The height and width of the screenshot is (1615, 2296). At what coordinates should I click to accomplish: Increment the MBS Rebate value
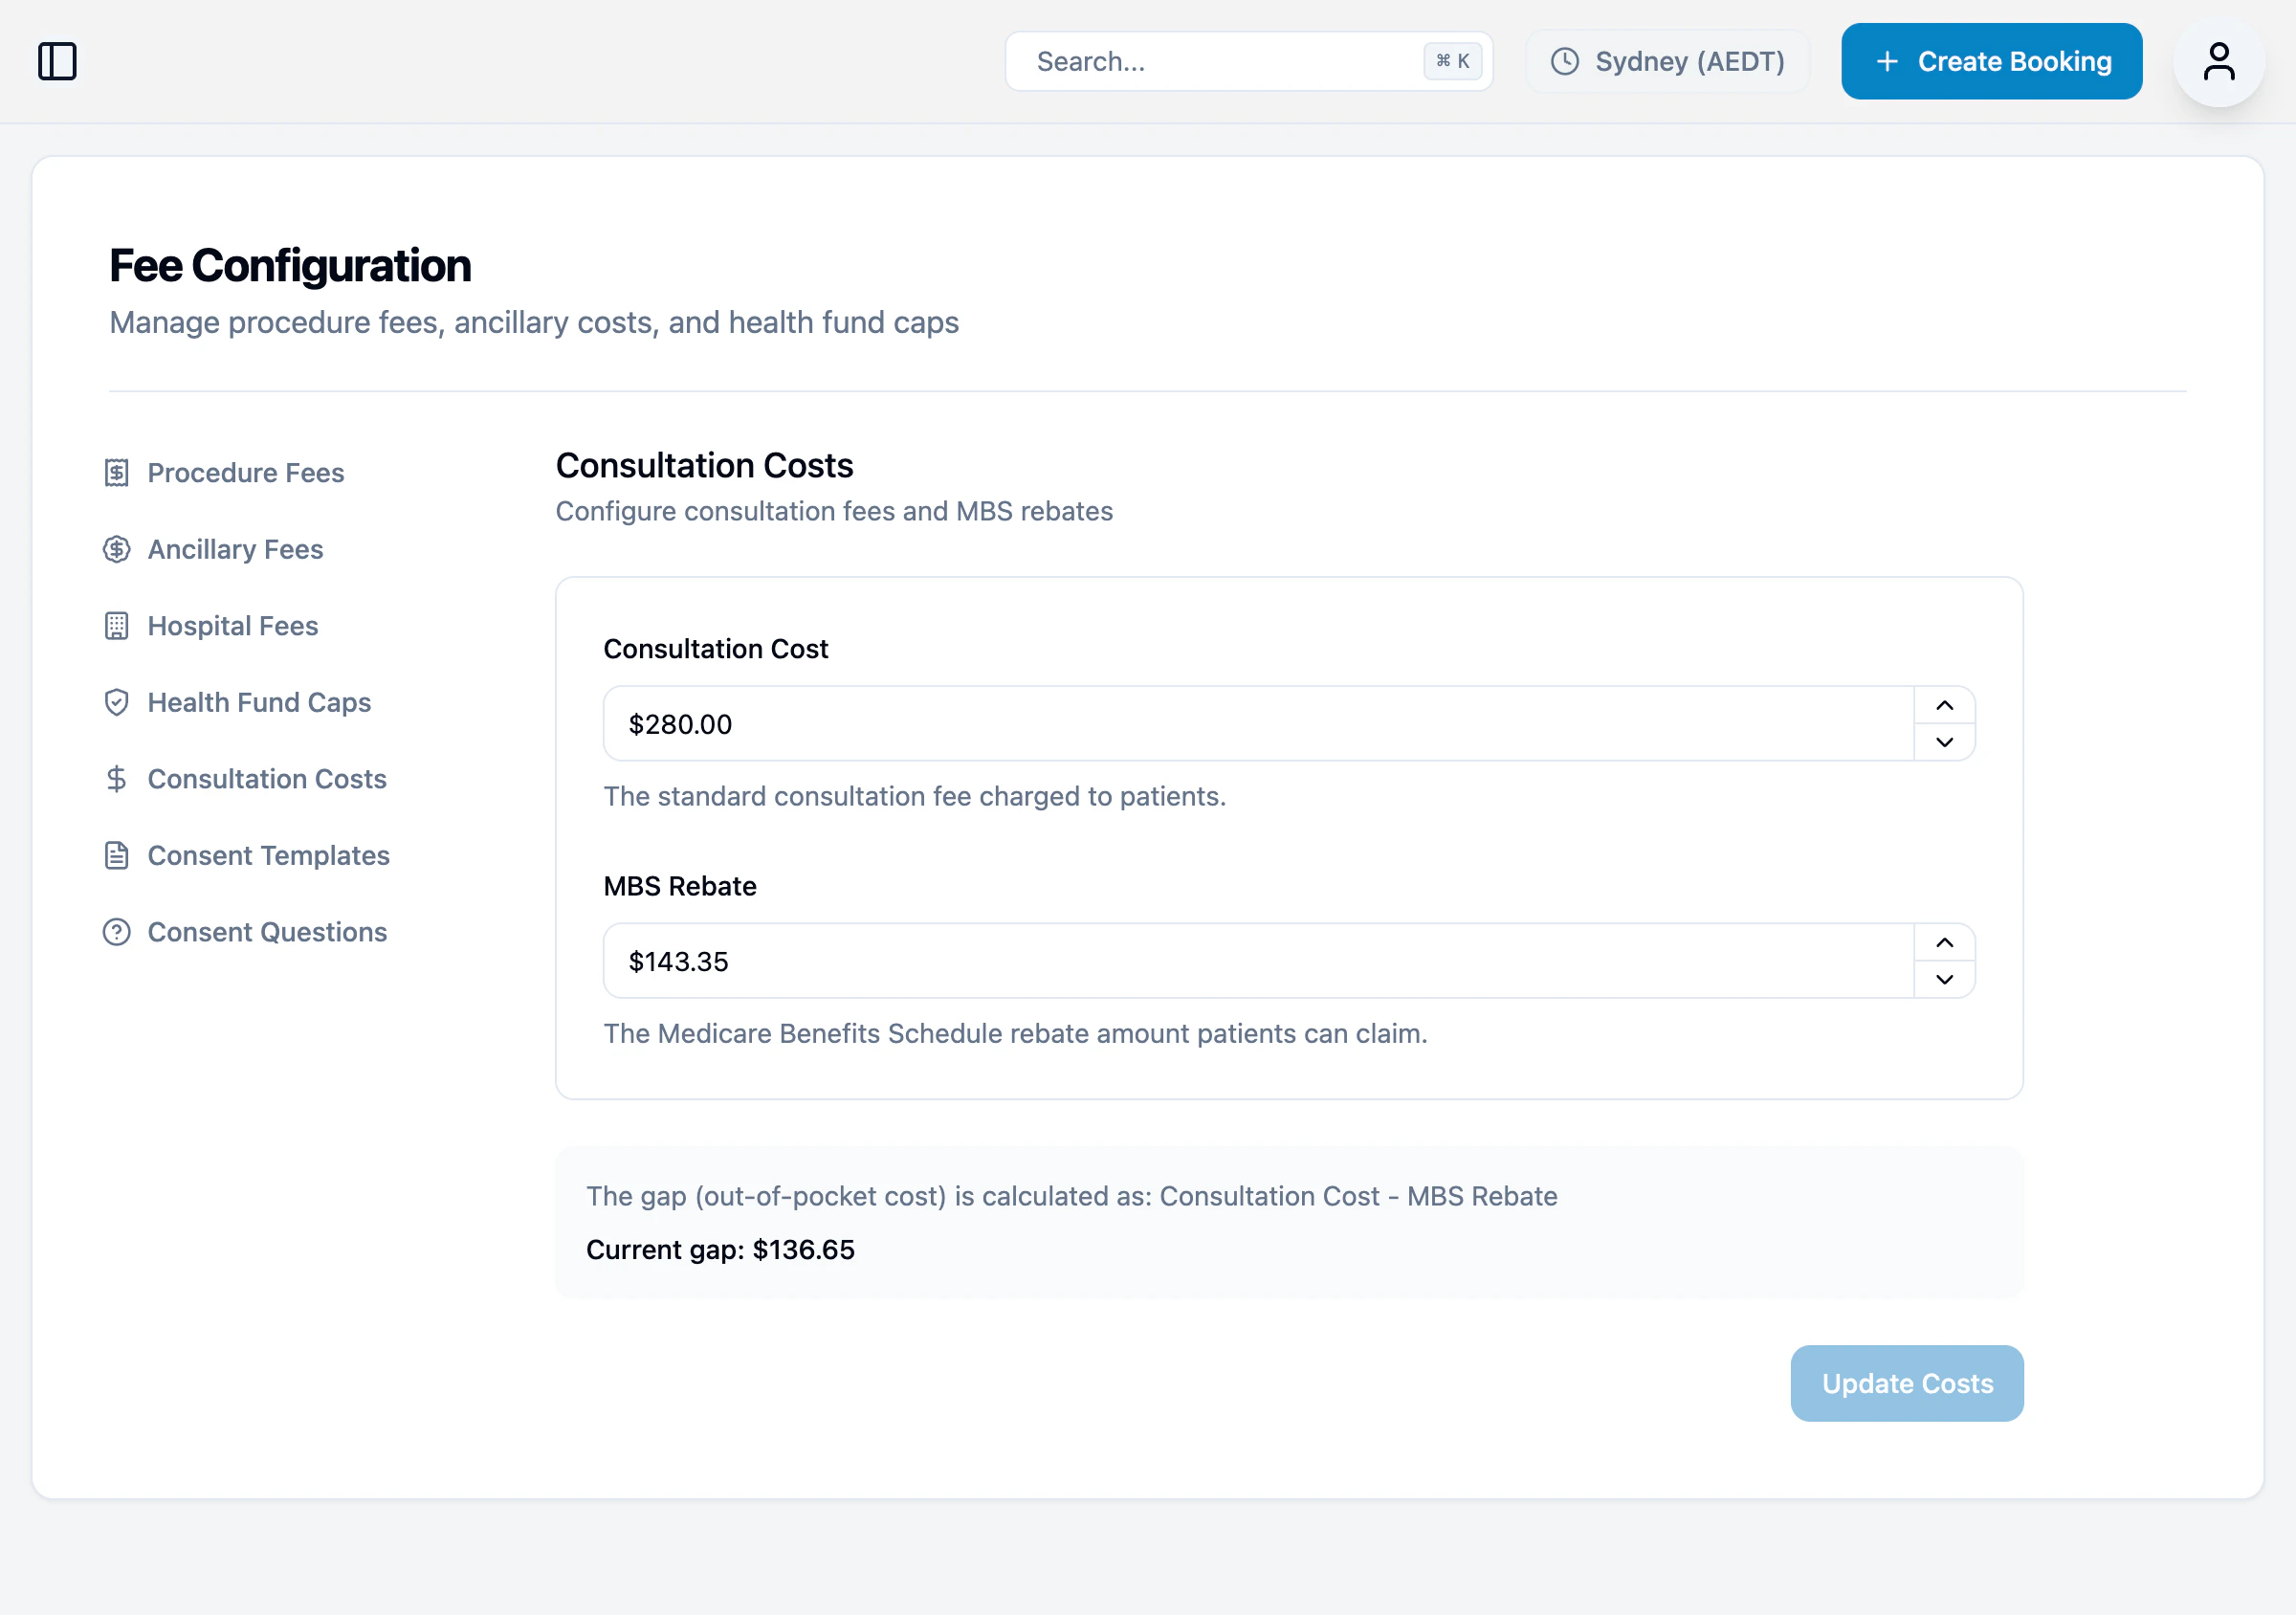(1945, 942)
